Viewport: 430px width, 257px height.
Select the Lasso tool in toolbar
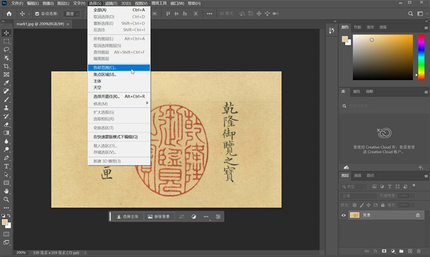click(7, 49)
